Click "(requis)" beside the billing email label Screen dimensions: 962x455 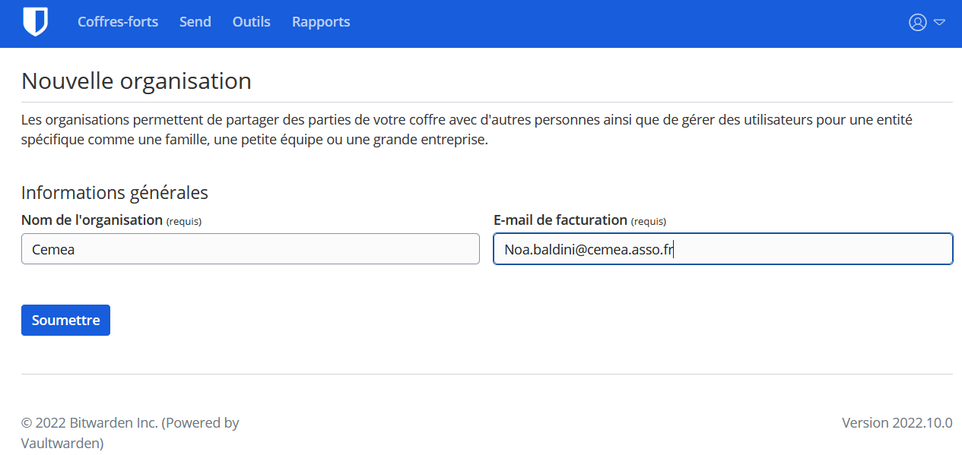pyautogui.click(x=649, y=221)
